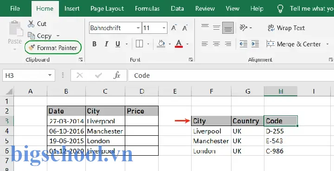Switch to the Data tab
The image size is (334, 171).
(177, 8)
